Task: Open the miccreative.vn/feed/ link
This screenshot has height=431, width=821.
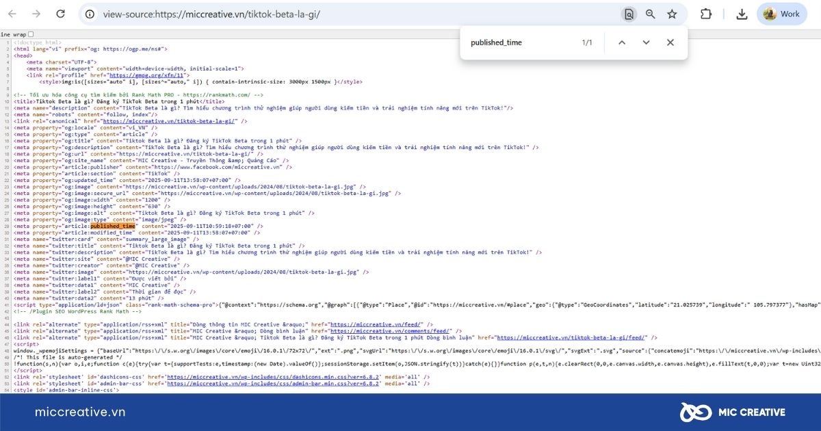Action: click(x=376, y=324)
